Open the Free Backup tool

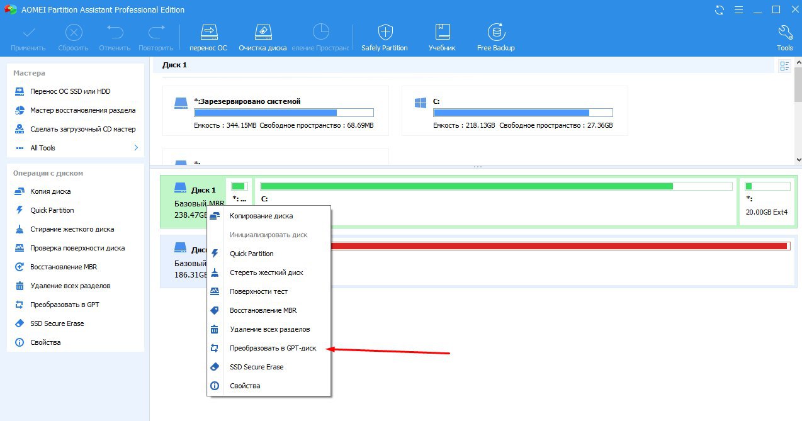pos(496,38)
